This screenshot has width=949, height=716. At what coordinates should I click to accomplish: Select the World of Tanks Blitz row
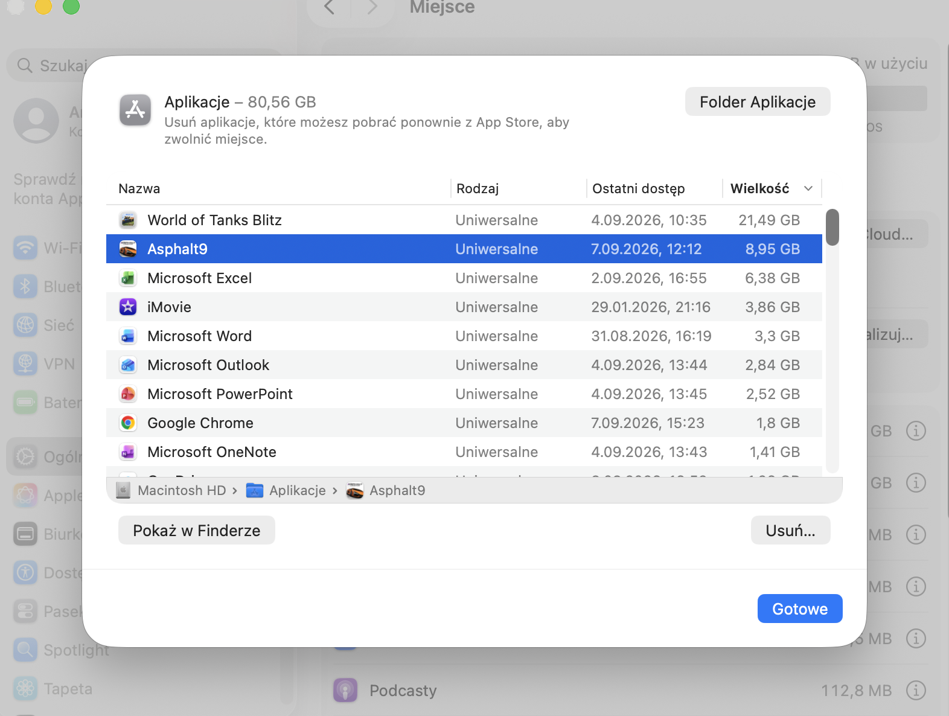[x=464, y=220]
